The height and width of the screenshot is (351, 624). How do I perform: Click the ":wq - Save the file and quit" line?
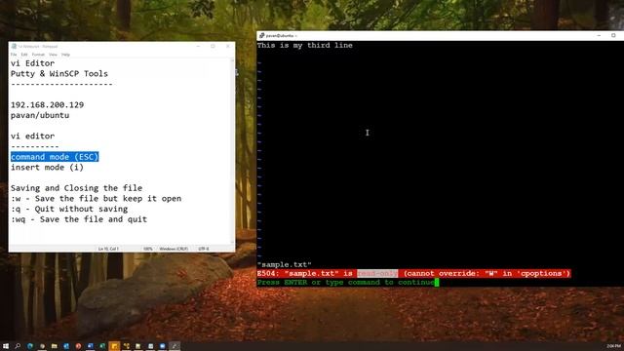tap(79, 219)
